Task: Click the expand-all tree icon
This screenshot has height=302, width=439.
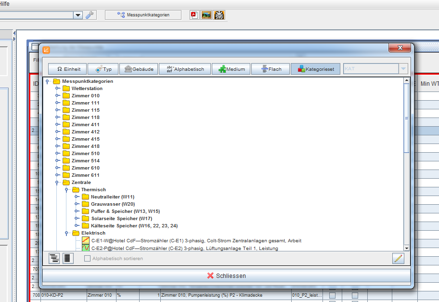Action: pyautogui.click(x=54, y=258)
